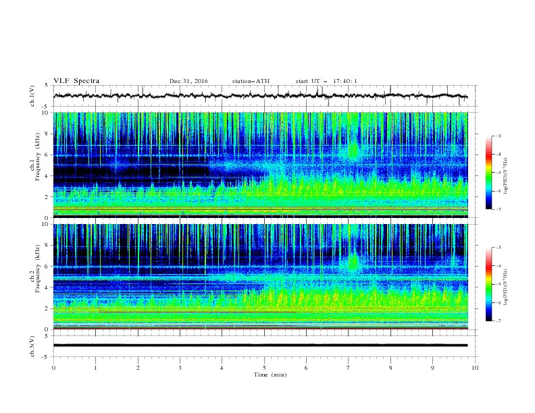This screenshot has height=413, width=535.
Task: Click the ch.3 waveform trace panel
Action: [264, 346]
